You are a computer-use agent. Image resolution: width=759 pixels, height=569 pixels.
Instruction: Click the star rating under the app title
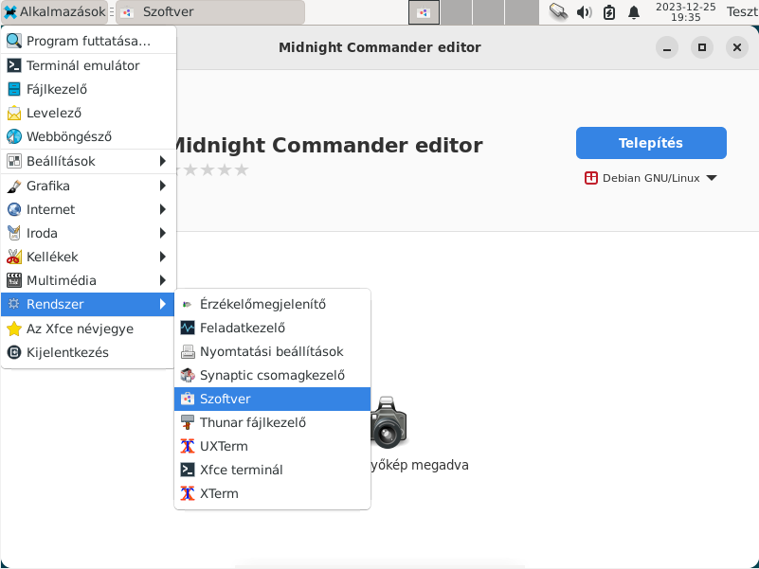pos(213,169)
